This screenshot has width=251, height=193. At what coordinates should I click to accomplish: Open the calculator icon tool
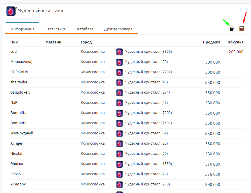[x=242, y=29]
